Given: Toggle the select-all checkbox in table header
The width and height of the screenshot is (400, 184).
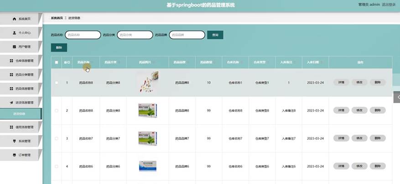Looking at the screenshot, I should [57, 62].
